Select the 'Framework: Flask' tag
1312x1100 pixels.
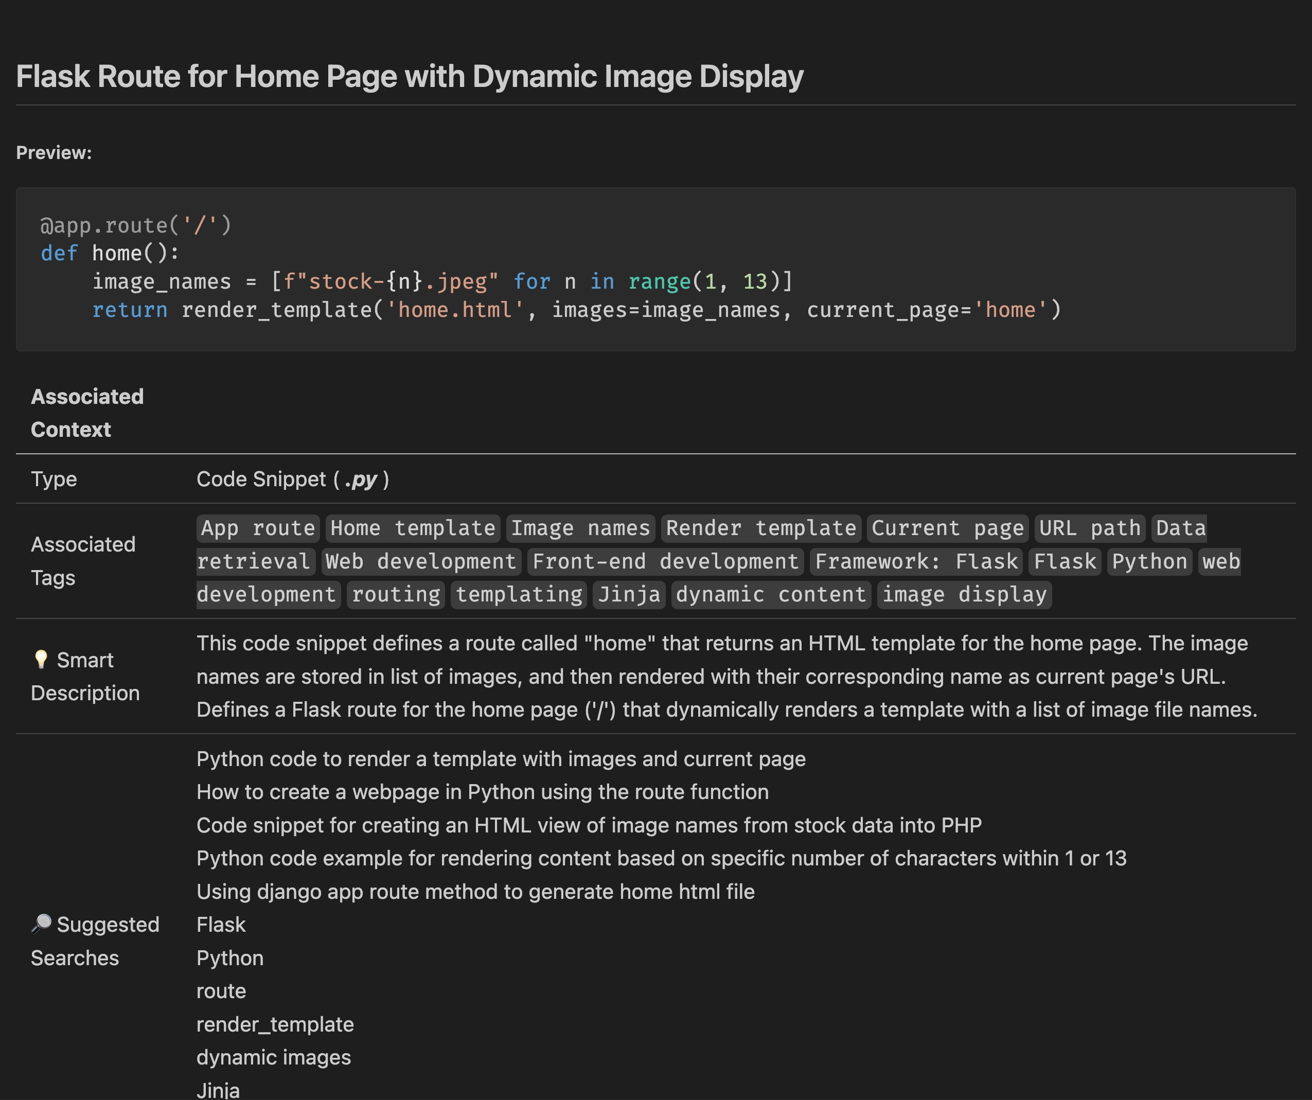coord(915,561)
